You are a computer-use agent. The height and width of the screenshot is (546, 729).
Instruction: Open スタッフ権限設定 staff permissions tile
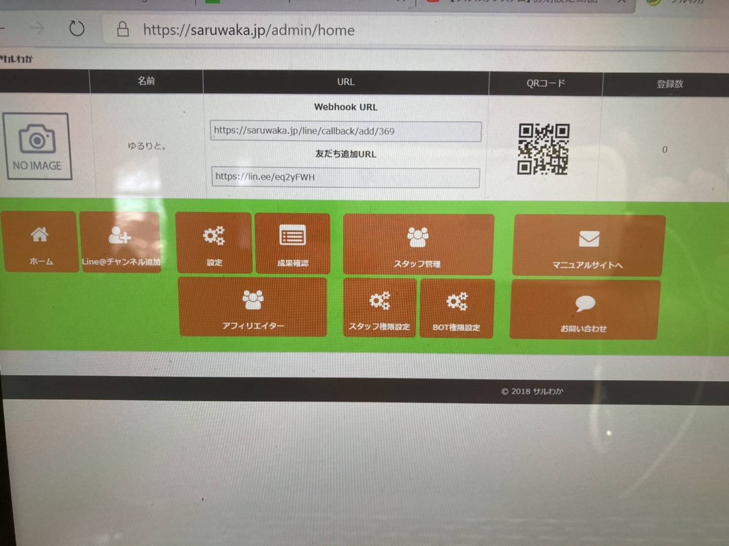tap(379, 308)
